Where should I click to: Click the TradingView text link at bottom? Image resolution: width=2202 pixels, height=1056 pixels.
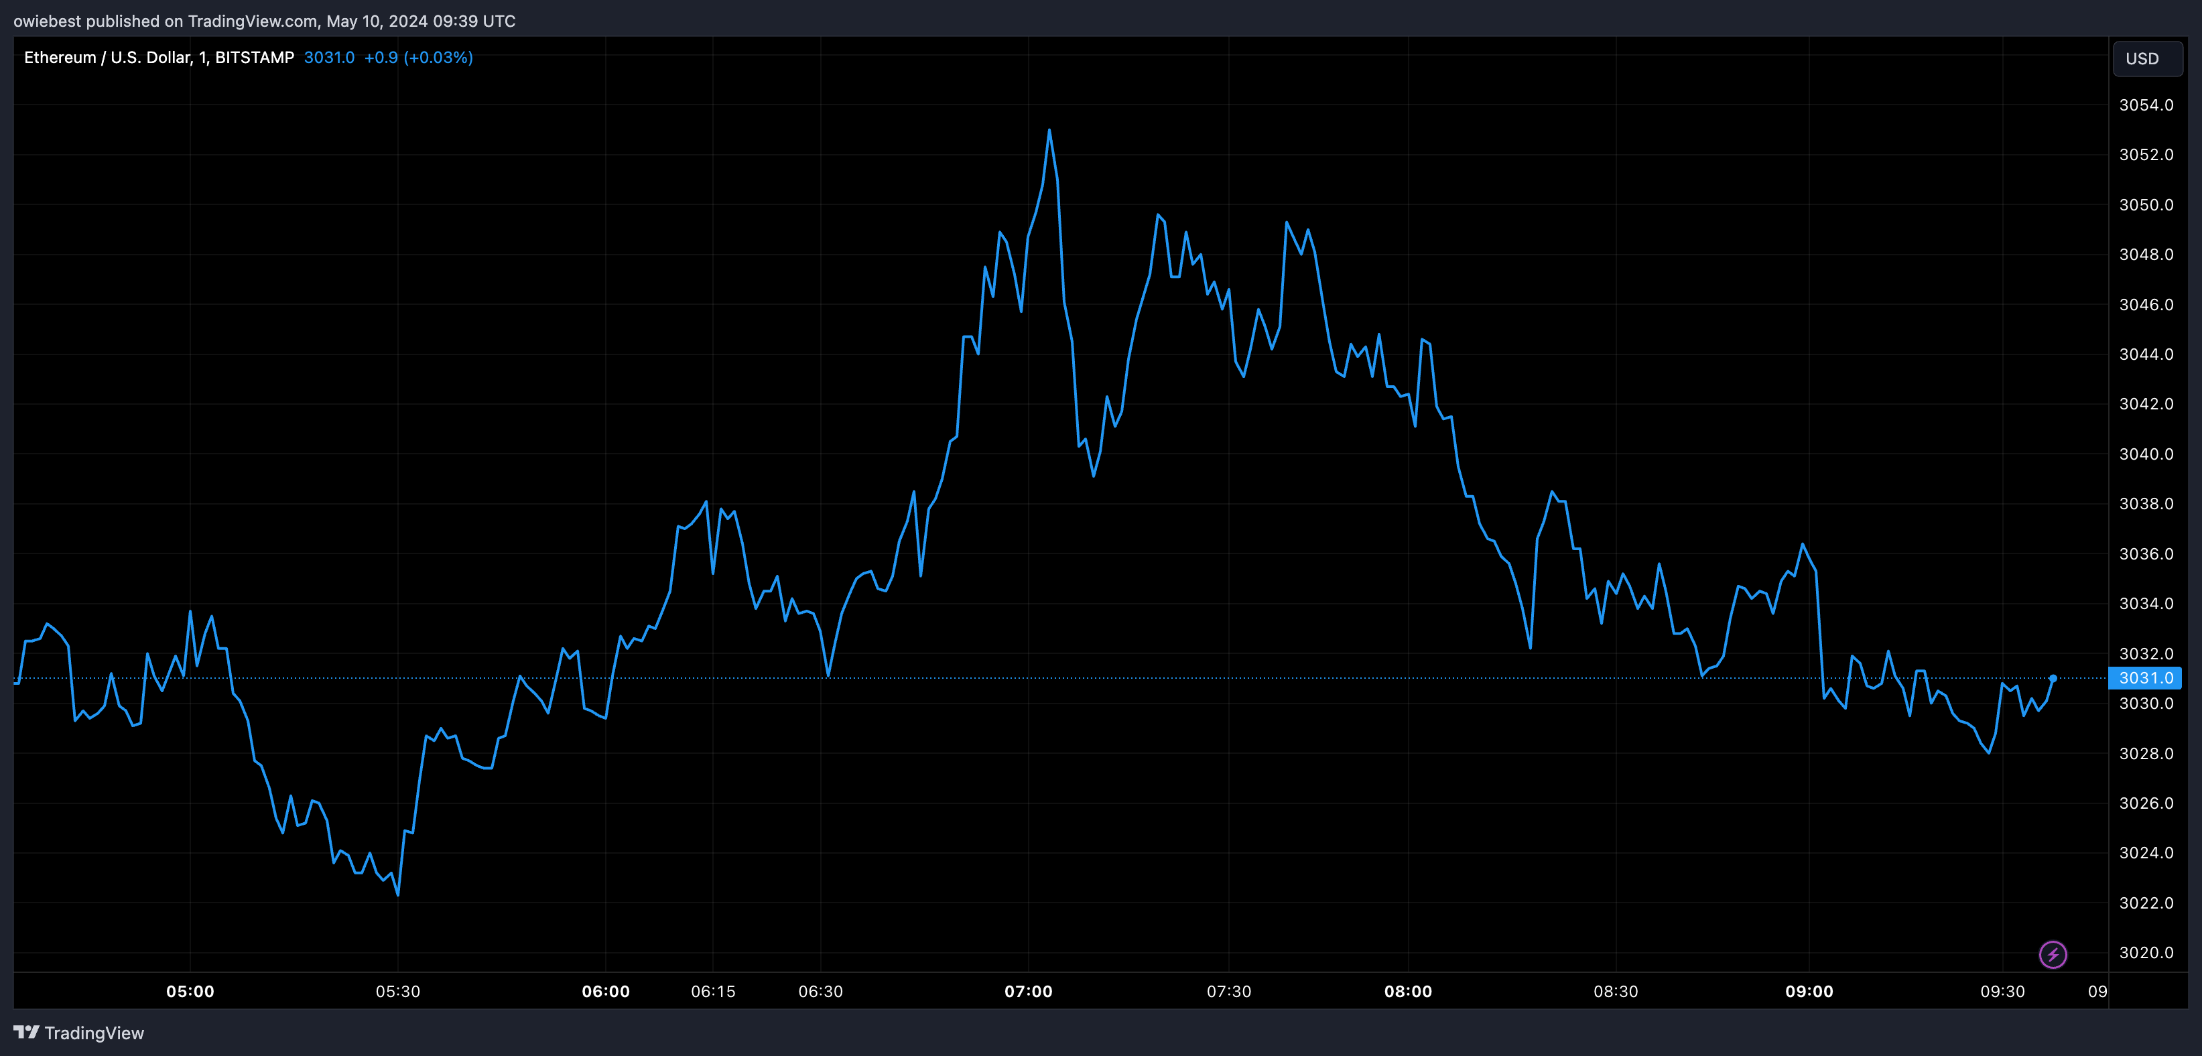click(94, 1033)
